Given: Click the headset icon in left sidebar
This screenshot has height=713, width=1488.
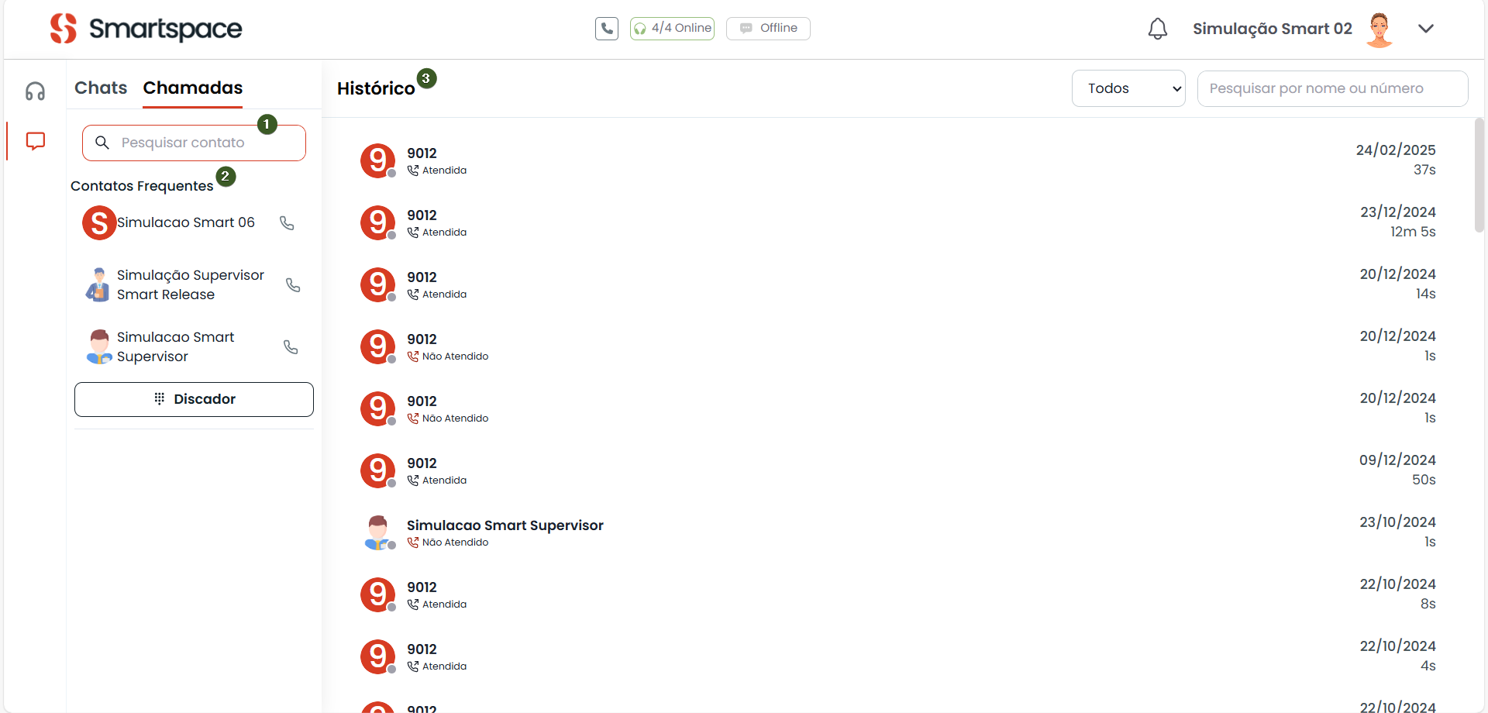Looking at the screenshot, I should point(35,91).
